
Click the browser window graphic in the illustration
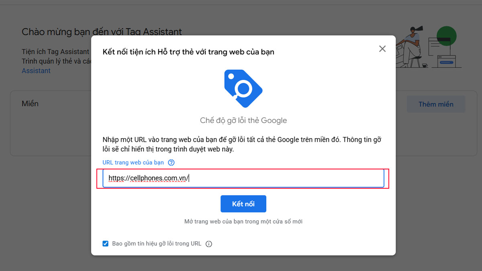coord(446,62)
